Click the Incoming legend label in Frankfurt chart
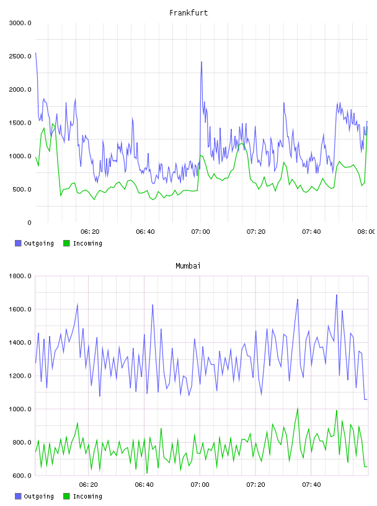377x506 pixels. [87, 244]
